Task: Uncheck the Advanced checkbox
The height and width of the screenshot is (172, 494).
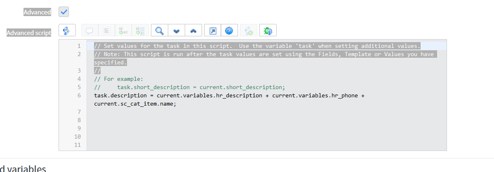Action: 64,12
